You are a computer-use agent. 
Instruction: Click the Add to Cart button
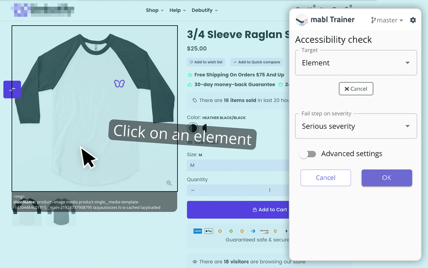pos(238,210)
